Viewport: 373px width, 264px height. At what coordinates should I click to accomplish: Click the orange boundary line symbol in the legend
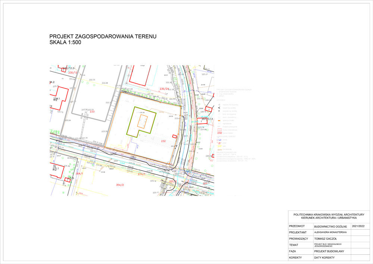tap(219, 121)
